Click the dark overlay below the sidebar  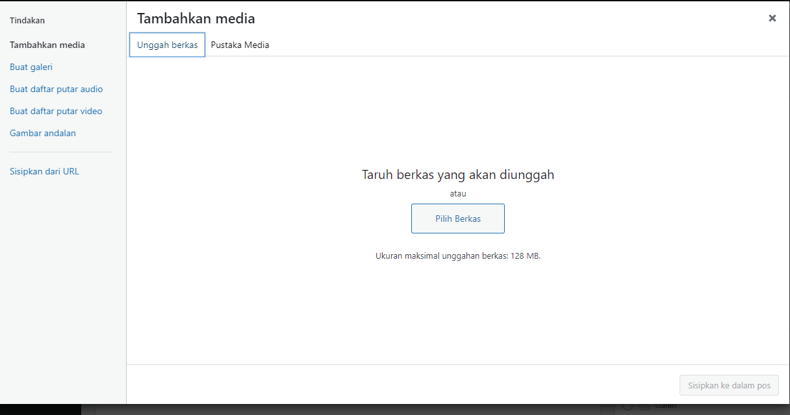39,409
